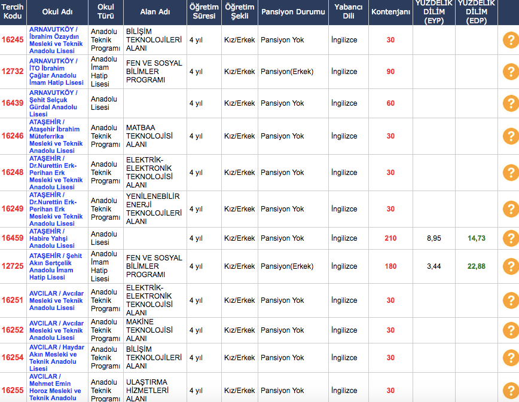This screenshot has height=402, width=519.
Task: Click the orange question icon for code 16439
Action: (510, 103)
